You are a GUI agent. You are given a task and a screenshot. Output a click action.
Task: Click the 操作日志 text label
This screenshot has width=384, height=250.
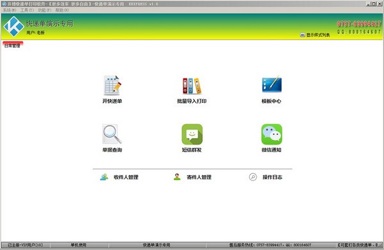point(273,177)
